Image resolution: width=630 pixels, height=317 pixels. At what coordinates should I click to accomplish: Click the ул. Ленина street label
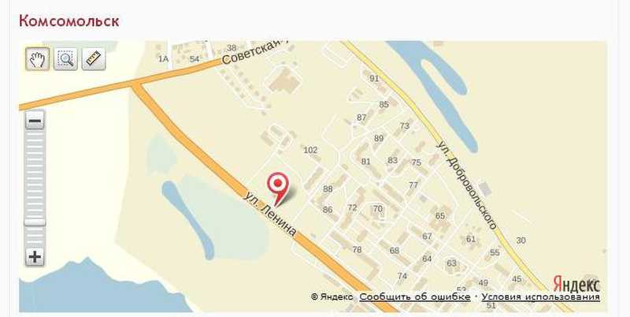pos(271,214)
